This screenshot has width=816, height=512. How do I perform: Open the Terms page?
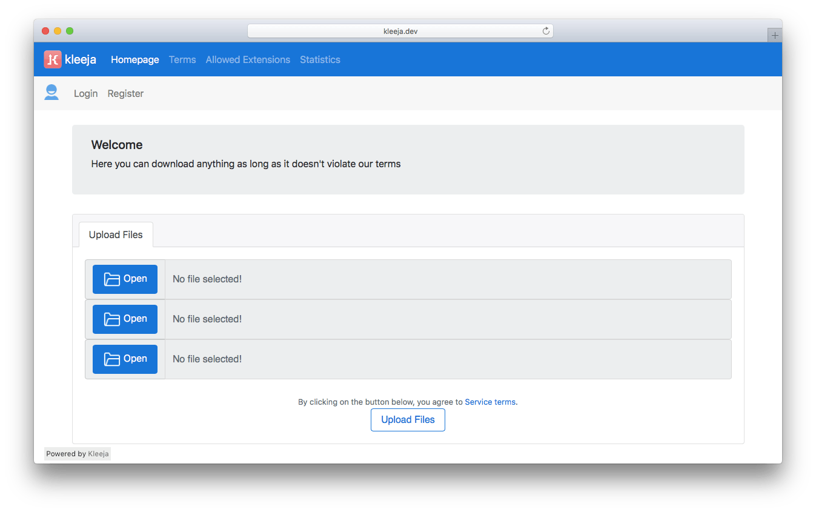click(182, 59)
